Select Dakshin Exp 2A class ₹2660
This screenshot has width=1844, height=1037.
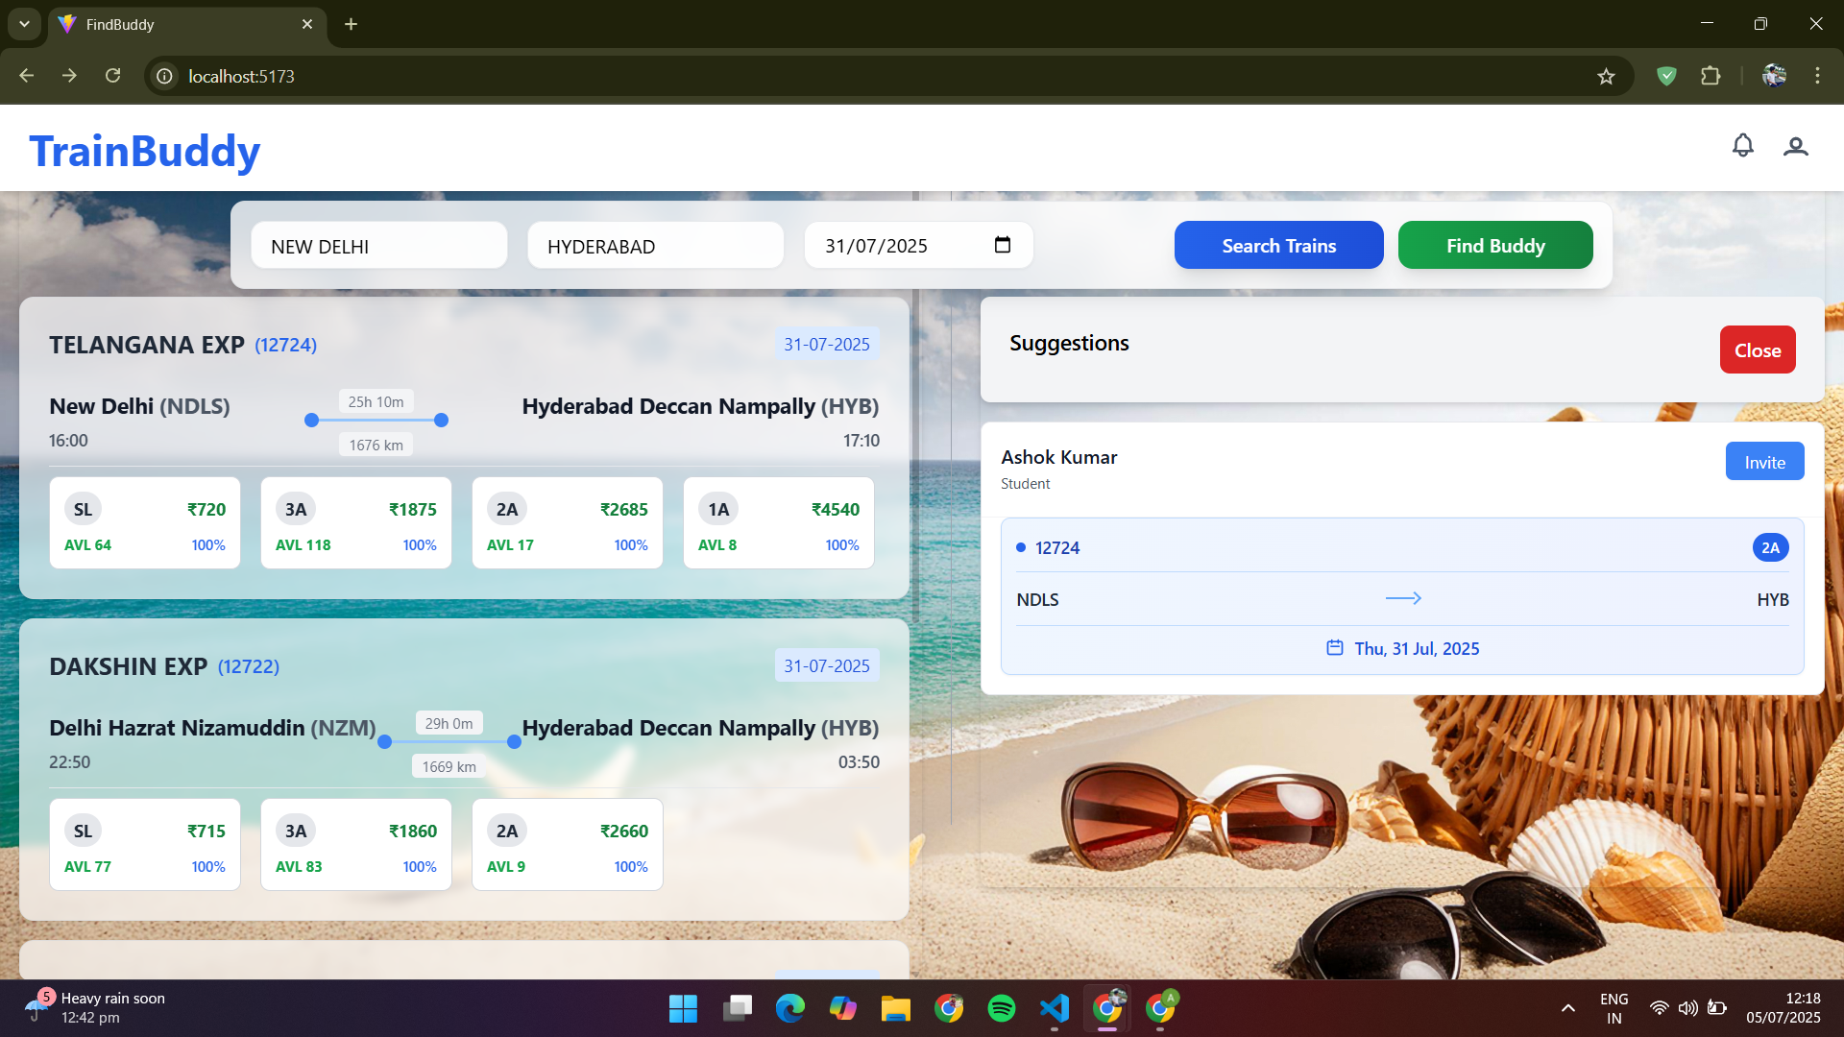point(568,845)
